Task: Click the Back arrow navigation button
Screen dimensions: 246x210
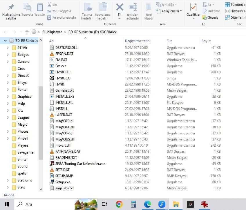Action: [6, 32]
